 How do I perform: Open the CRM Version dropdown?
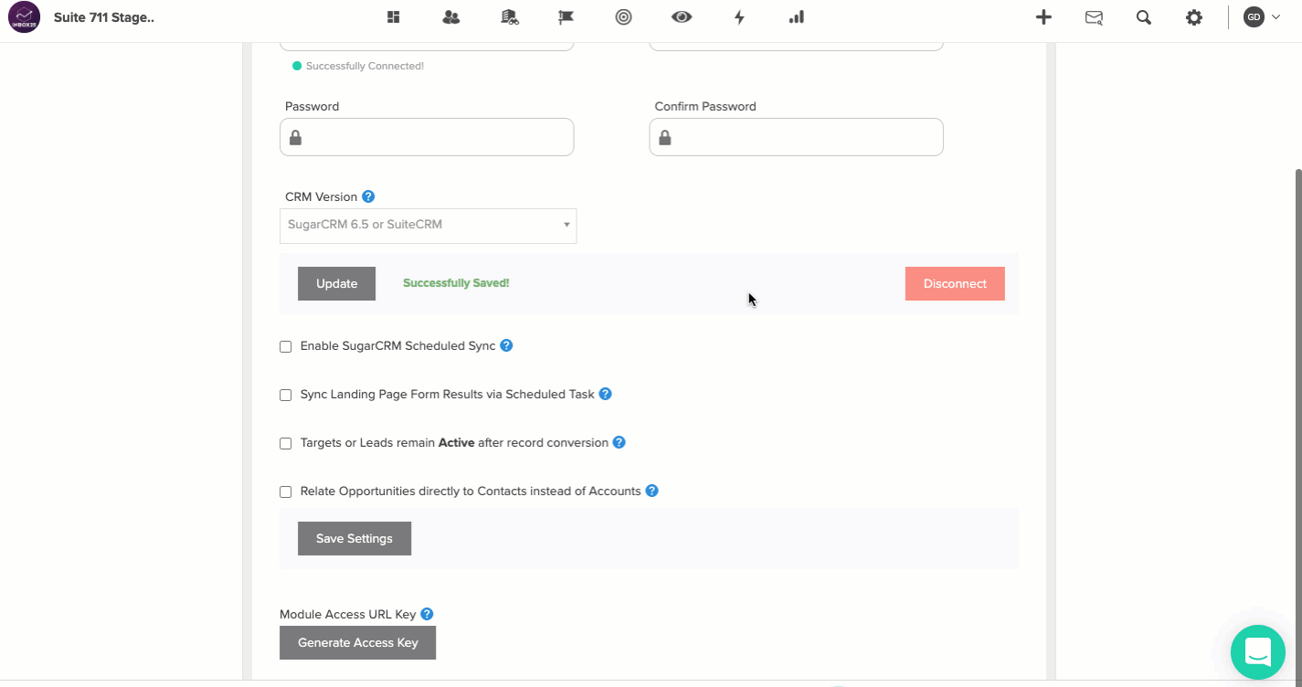(428, 226)
